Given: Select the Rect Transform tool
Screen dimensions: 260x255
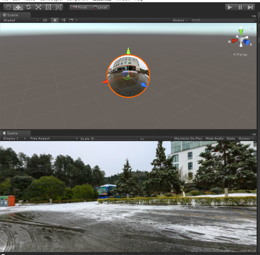Looking at the screenshot, I should (48, 7).
